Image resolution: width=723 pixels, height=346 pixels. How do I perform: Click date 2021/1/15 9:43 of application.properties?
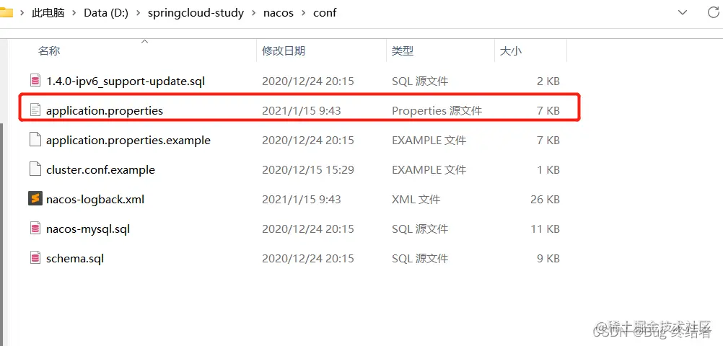coord(302,110)
